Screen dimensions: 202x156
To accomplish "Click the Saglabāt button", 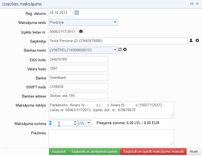I will [58, 152].
